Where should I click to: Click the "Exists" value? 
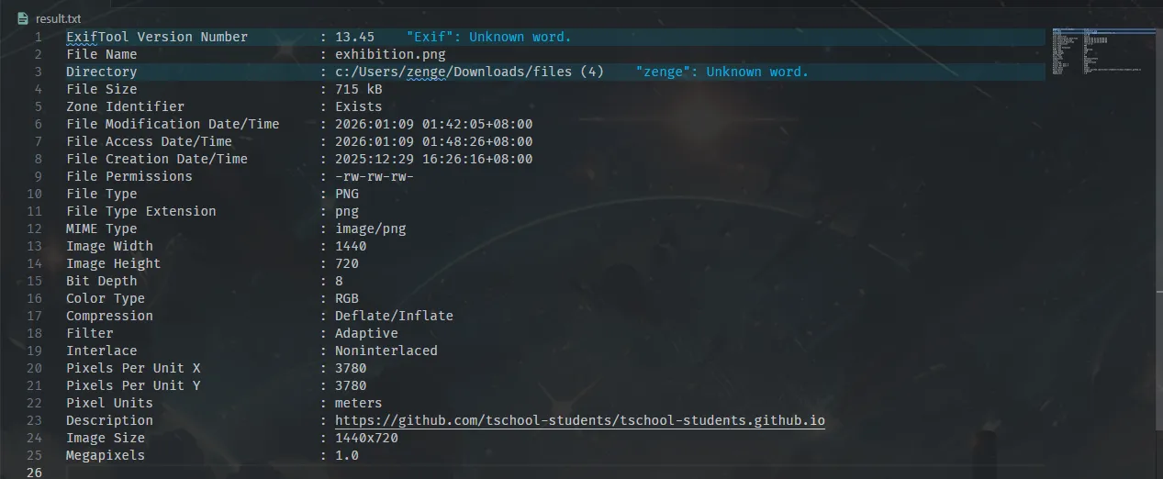point(359,106)
